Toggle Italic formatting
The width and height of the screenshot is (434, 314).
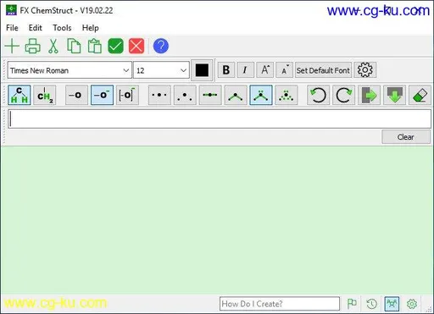[246, 70]
